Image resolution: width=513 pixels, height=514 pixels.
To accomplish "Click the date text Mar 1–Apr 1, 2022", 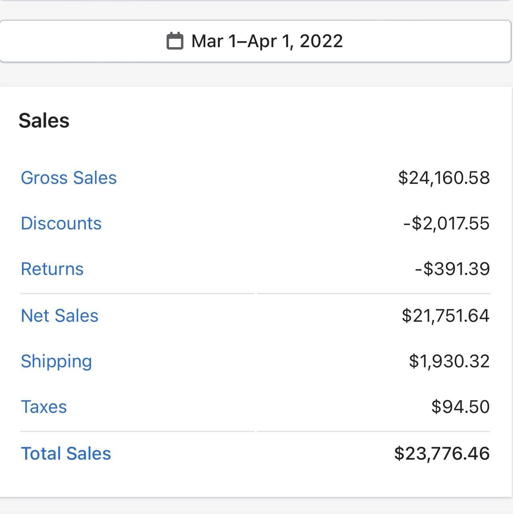I will [x=267, y=41].
